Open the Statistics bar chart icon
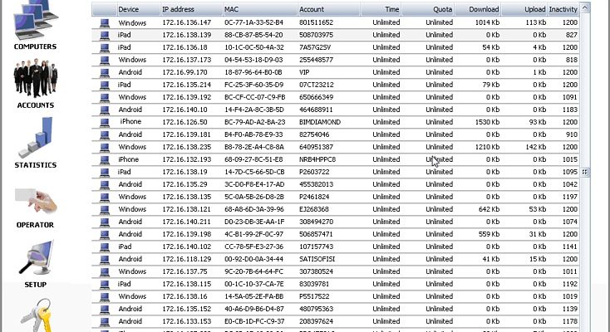This screenshot has height=332, width=610. [36, 138]
